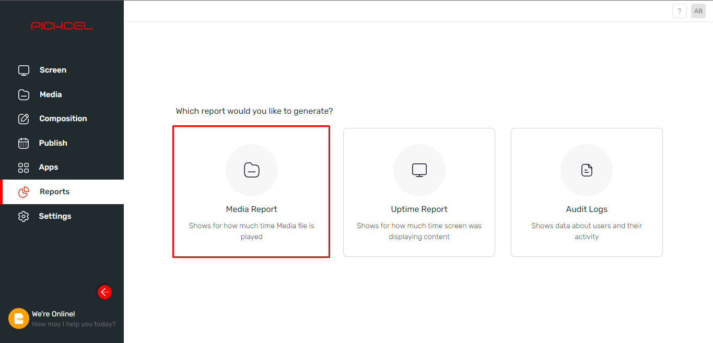Open the Publish calendar icon
This screenshot has height=343, width=713.
(x=24, y=143)
